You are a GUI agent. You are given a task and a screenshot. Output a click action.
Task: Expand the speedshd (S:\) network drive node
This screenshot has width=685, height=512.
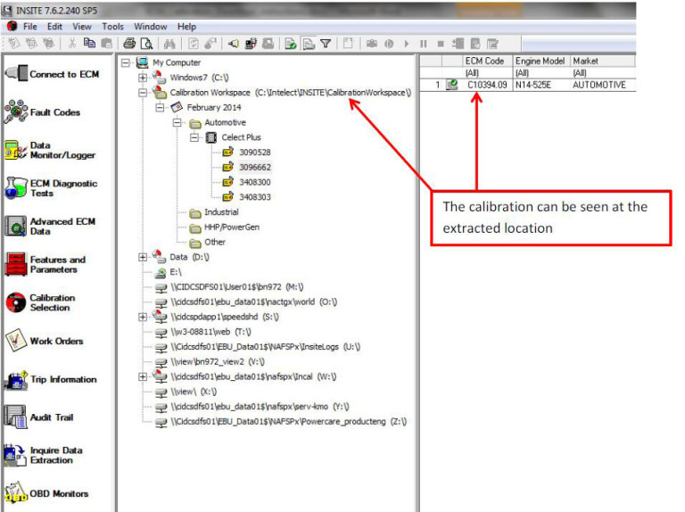(143, 317)
